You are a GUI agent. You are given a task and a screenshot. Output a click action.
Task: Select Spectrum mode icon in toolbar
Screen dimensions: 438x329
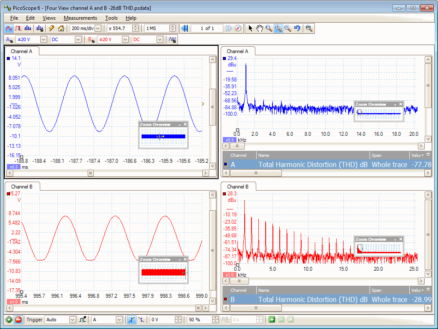pos(28,28)
